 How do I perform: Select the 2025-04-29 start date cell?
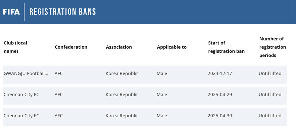pos(220,94)
